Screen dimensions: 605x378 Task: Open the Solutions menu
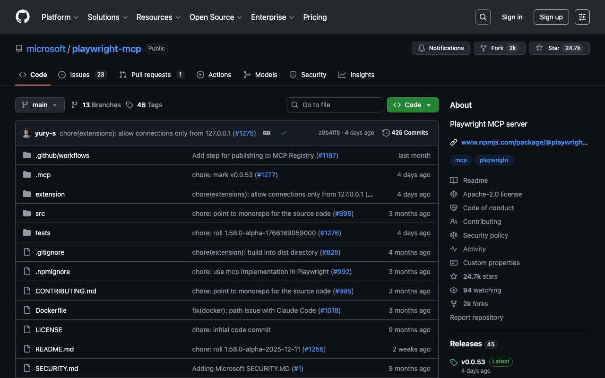pos(107,17)
